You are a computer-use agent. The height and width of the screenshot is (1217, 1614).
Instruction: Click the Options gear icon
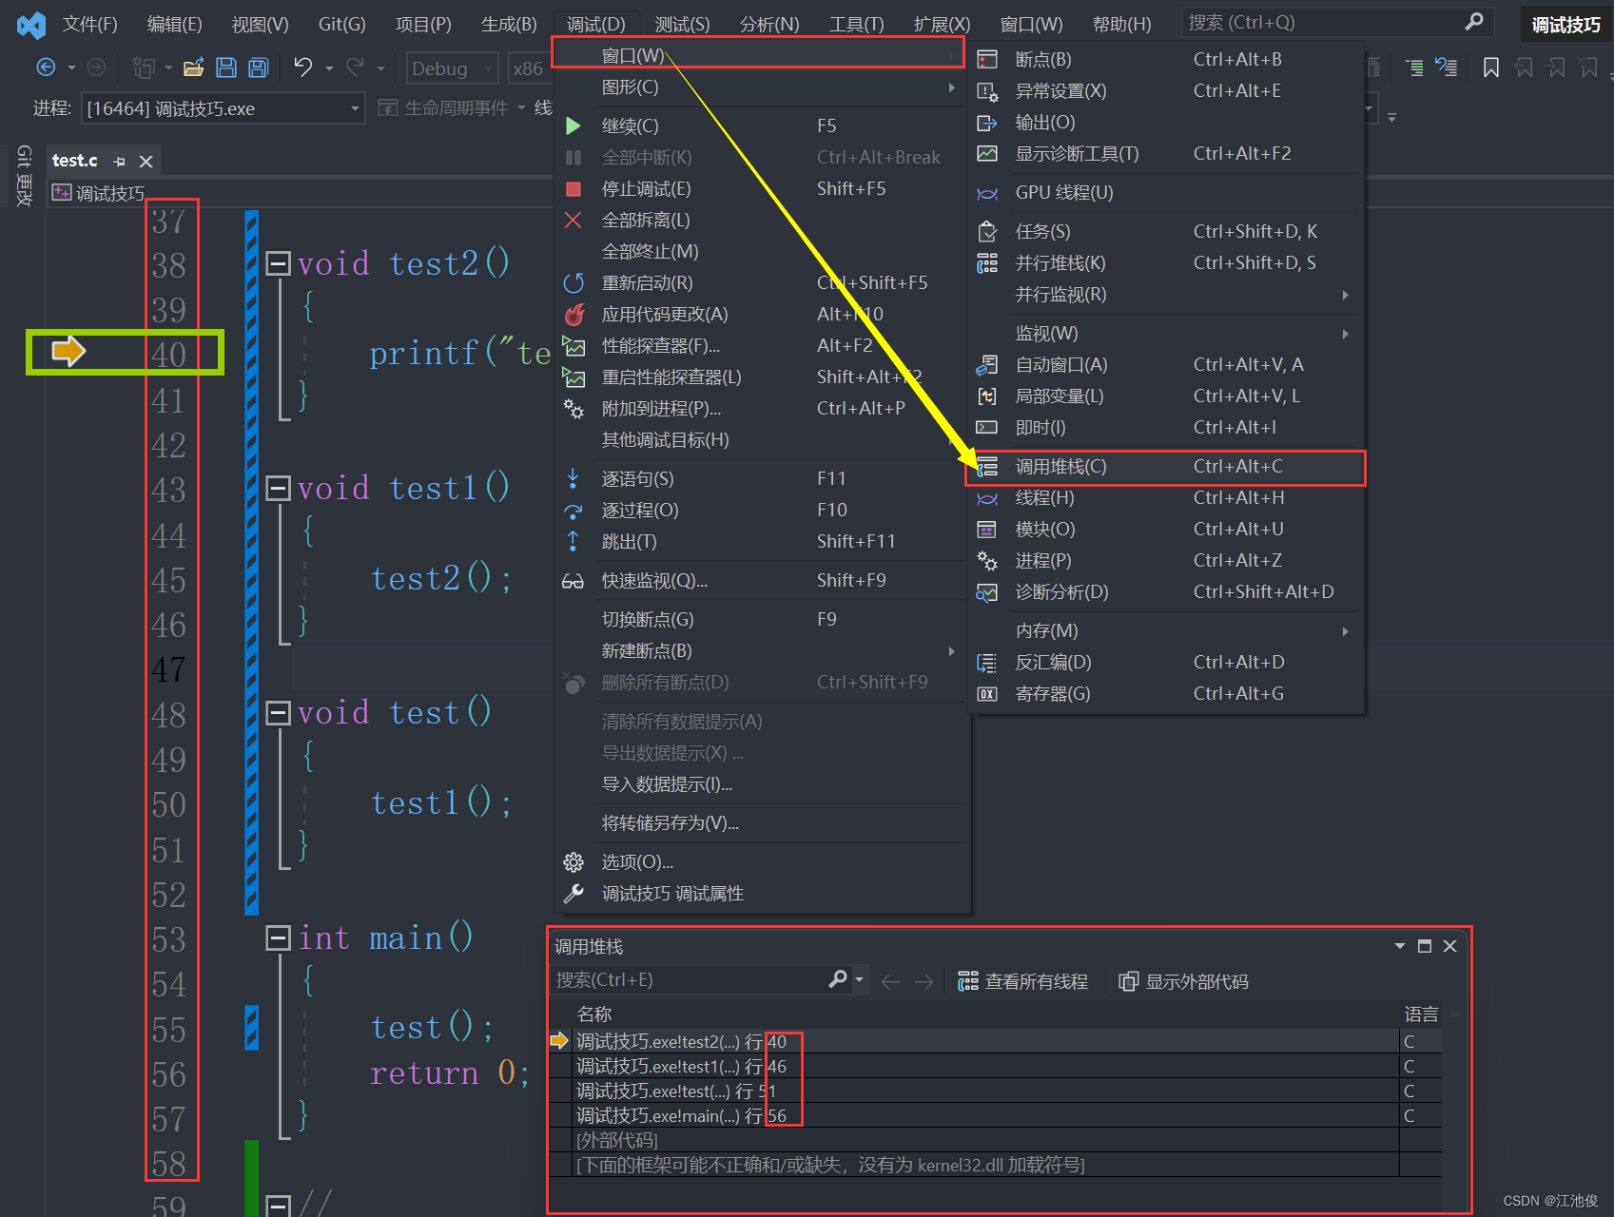point(574,862)
